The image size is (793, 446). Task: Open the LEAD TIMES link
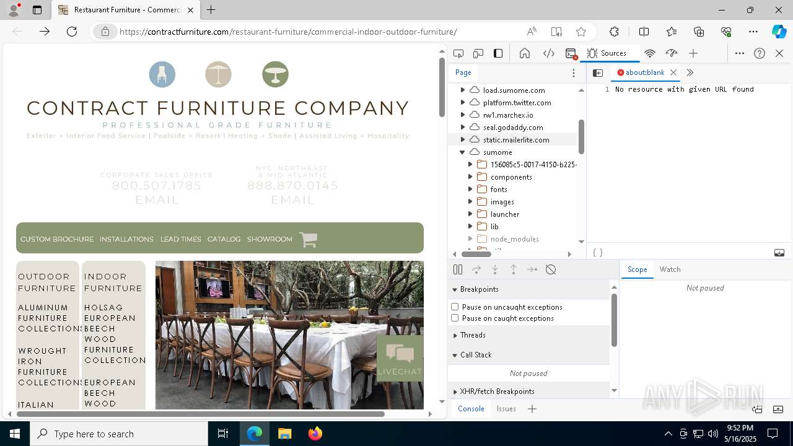[x=181, y=239]
